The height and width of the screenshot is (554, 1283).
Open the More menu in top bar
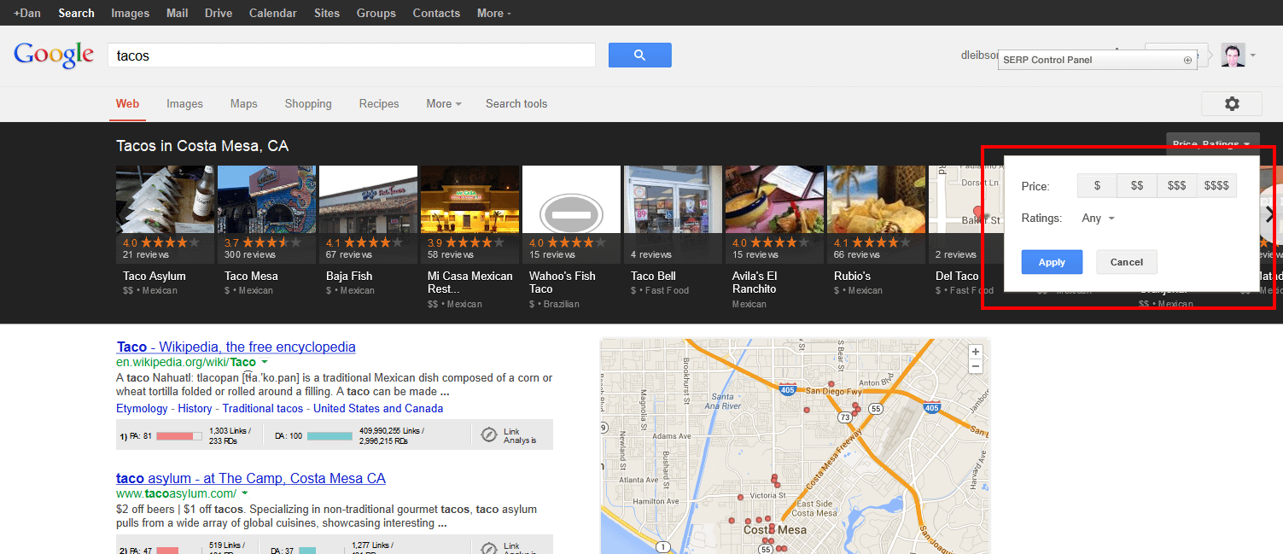[494, 13]
